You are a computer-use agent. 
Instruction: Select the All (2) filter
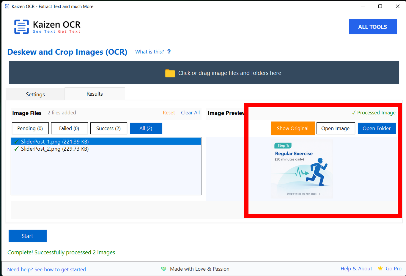pyautogui.click(x=146, y=128)
